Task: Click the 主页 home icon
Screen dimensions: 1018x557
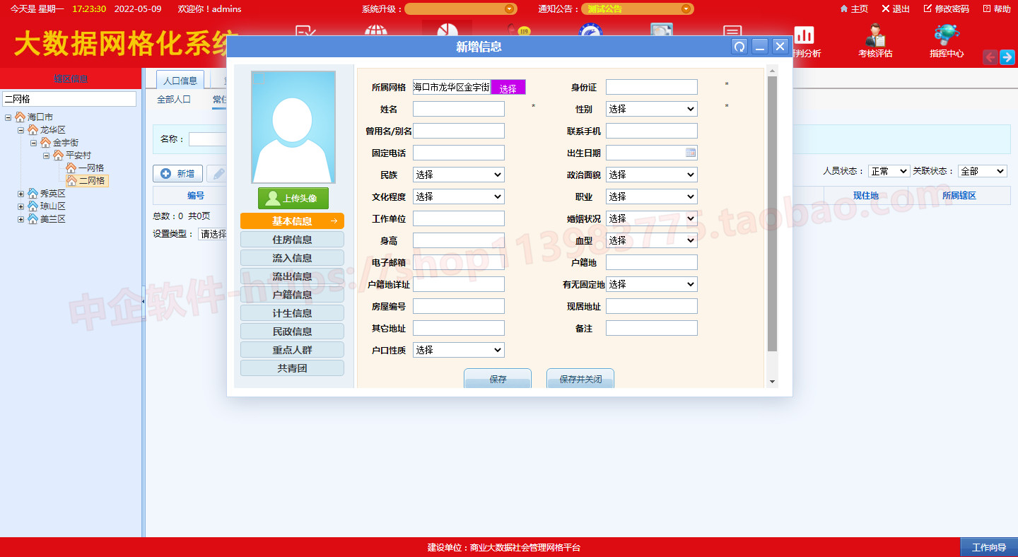Action: (843, 9)
